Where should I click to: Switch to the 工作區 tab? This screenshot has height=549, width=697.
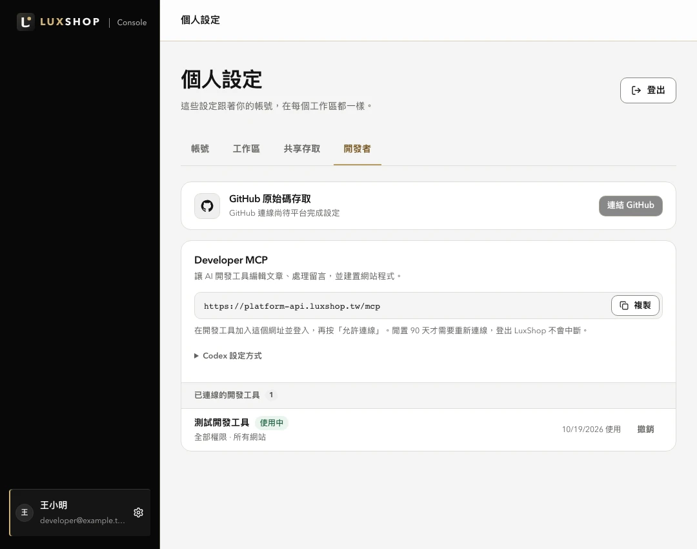tap(247, 149)
